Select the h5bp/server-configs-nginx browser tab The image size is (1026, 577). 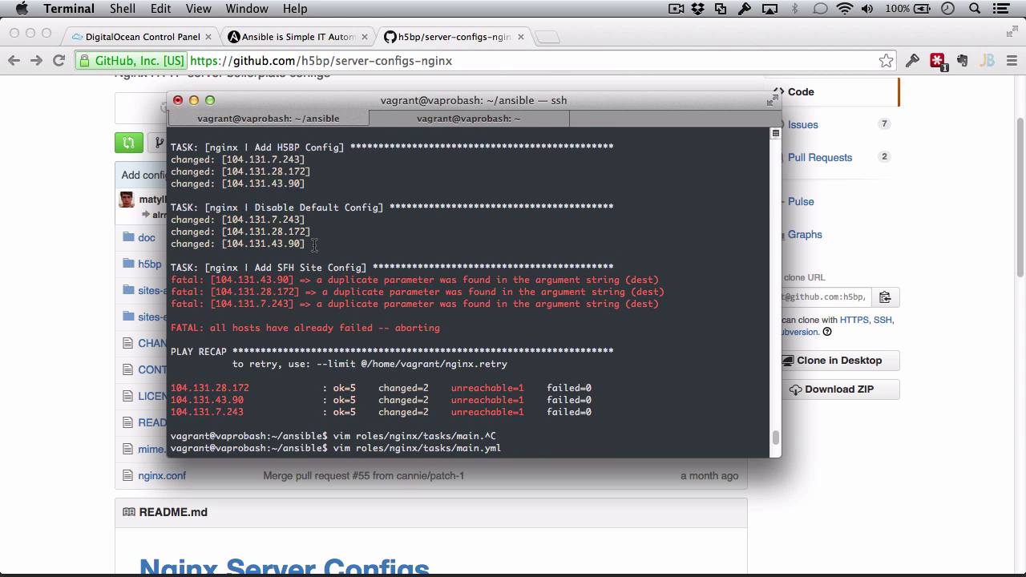(454, 37)
